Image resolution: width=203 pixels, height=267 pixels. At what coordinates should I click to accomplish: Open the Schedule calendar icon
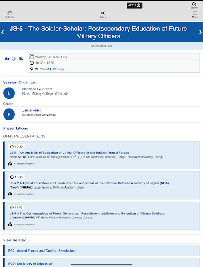[10, 14]
